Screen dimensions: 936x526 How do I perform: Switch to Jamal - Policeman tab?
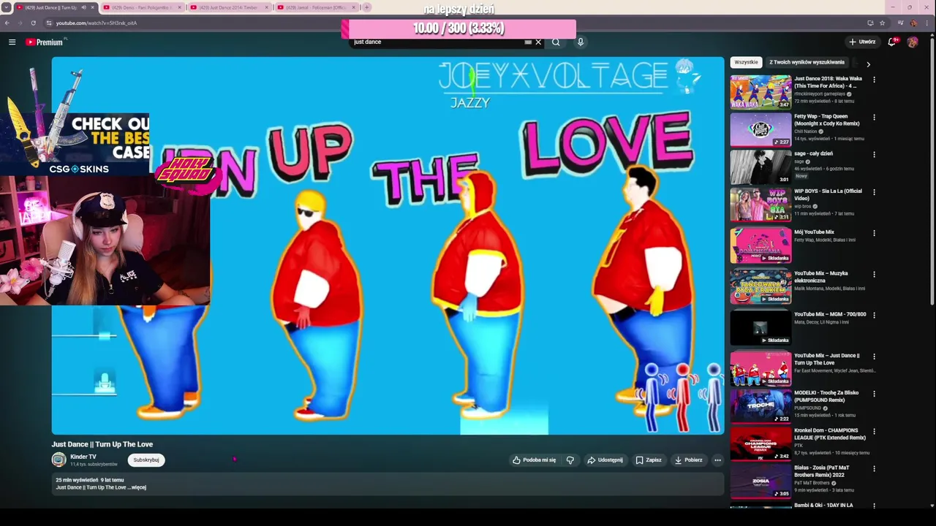[x=316, y=7]
